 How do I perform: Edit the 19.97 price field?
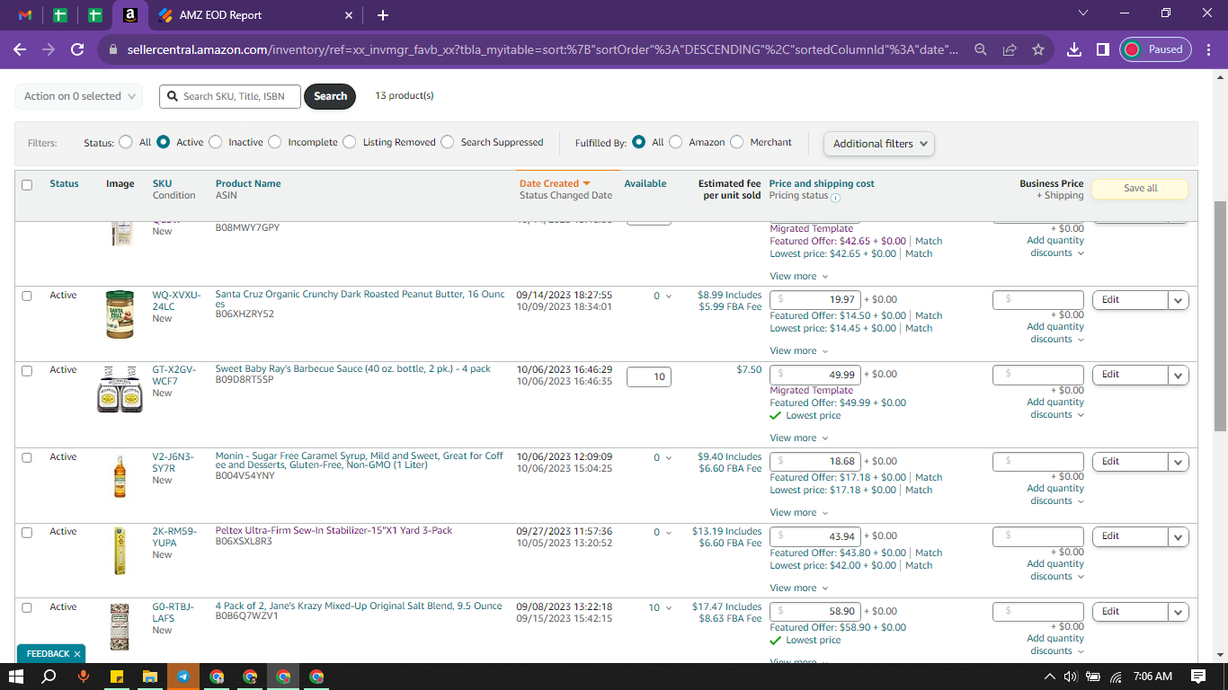point(815,300)
